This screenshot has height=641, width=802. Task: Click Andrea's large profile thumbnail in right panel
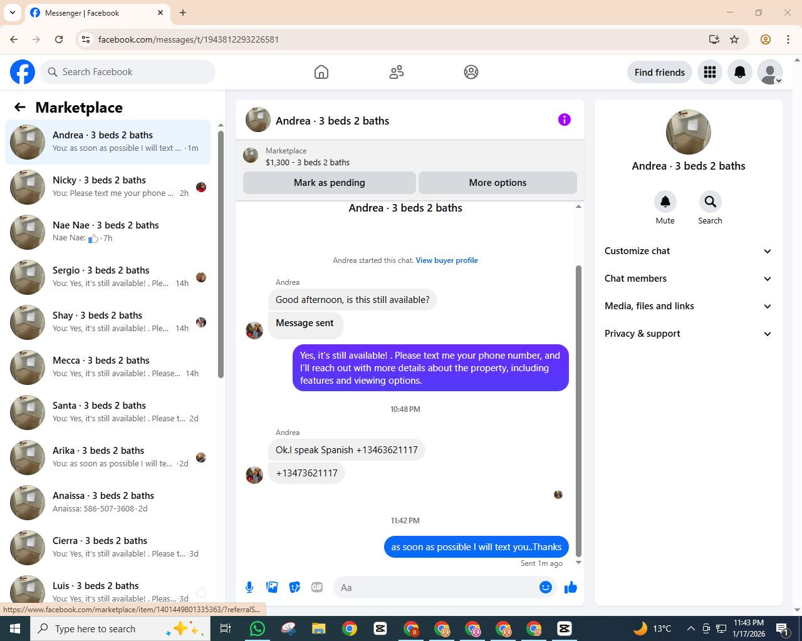(x=689, y=132)
